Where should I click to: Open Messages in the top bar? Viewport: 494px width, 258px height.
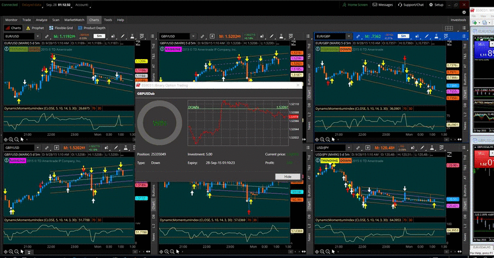383,5
